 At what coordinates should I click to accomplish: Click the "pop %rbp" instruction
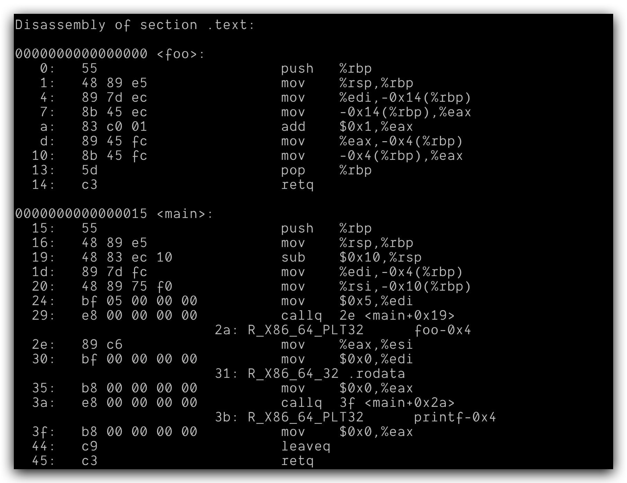[326, 170]
